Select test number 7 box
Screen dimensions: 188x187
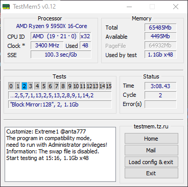tap(57, 86)
